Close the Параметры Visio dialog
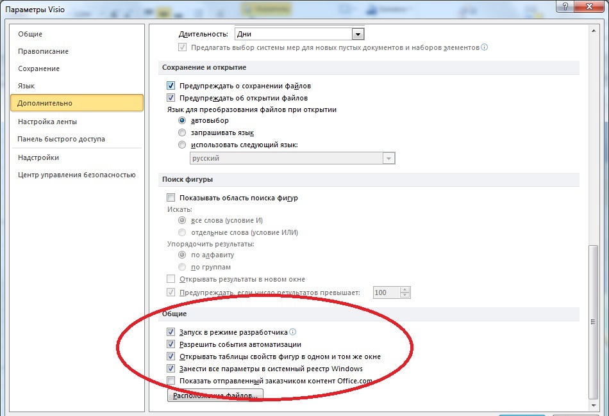Viewport: 609px width, 416px height. point(590,6)
